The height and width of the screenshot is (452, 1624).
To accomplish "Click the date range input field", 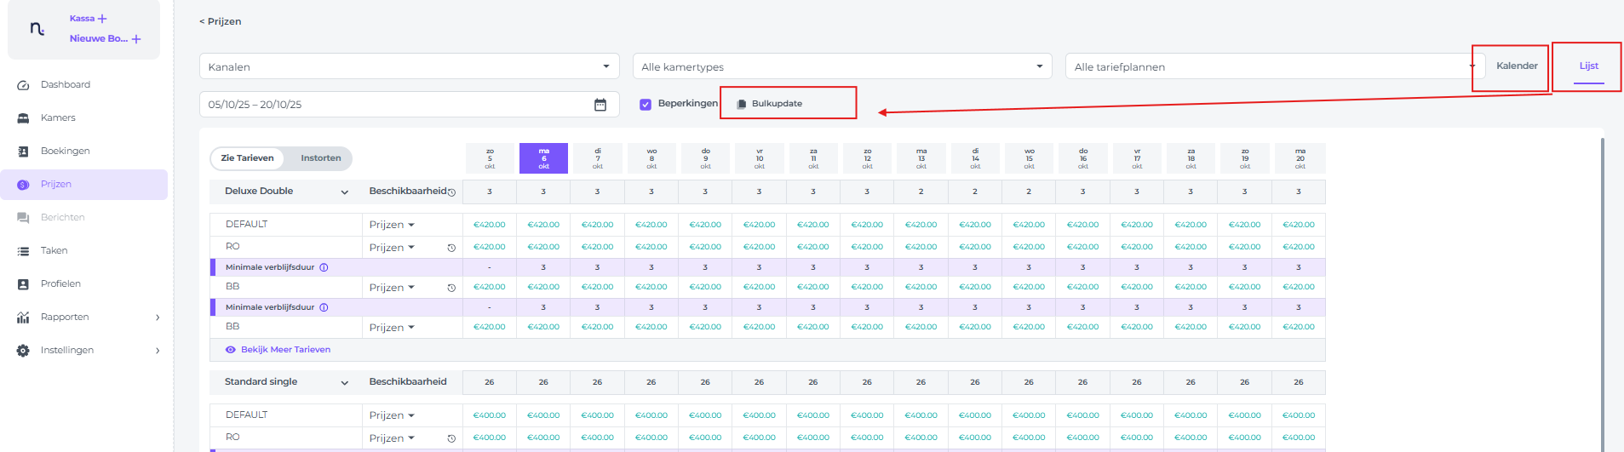I will pos(392,105).
